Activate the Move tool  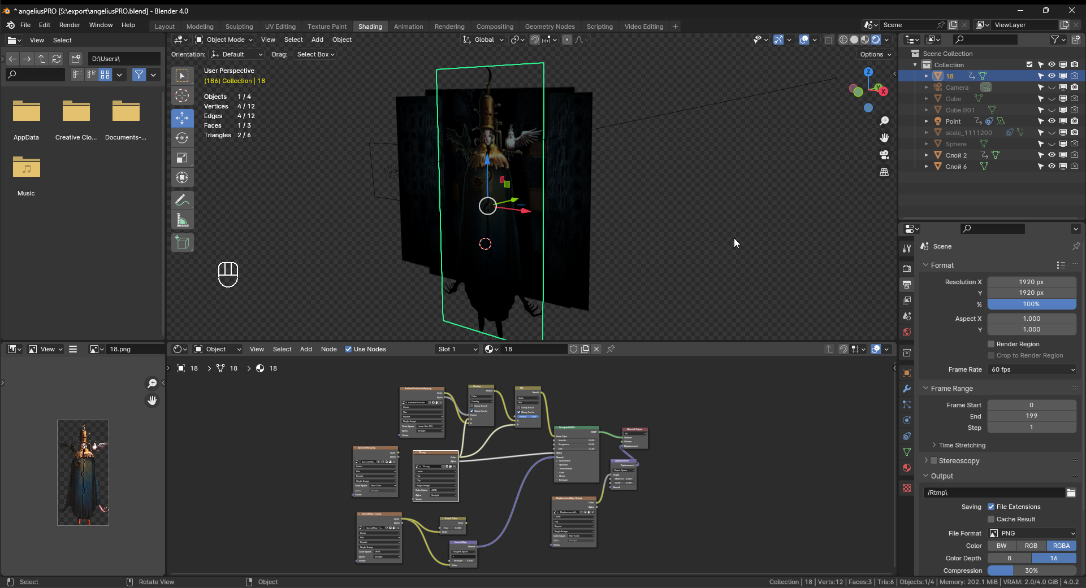click(182, 118)
